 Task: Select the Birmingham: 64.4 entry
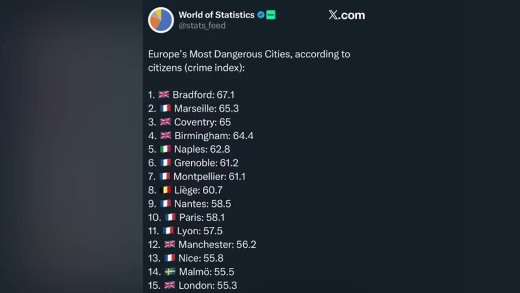(214, 136)
